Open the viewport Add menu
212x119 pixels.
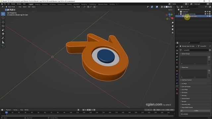(x=29, y=7)
